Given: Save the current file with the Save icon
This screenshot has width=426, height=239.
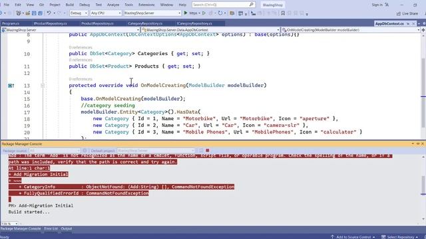Looking at the screenshot, I should (x=34, y=13).
